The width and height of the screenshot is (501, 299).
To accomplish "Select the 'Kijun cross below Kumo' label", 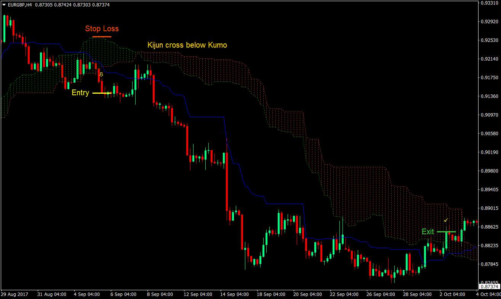I will click(x=187, y=45).
